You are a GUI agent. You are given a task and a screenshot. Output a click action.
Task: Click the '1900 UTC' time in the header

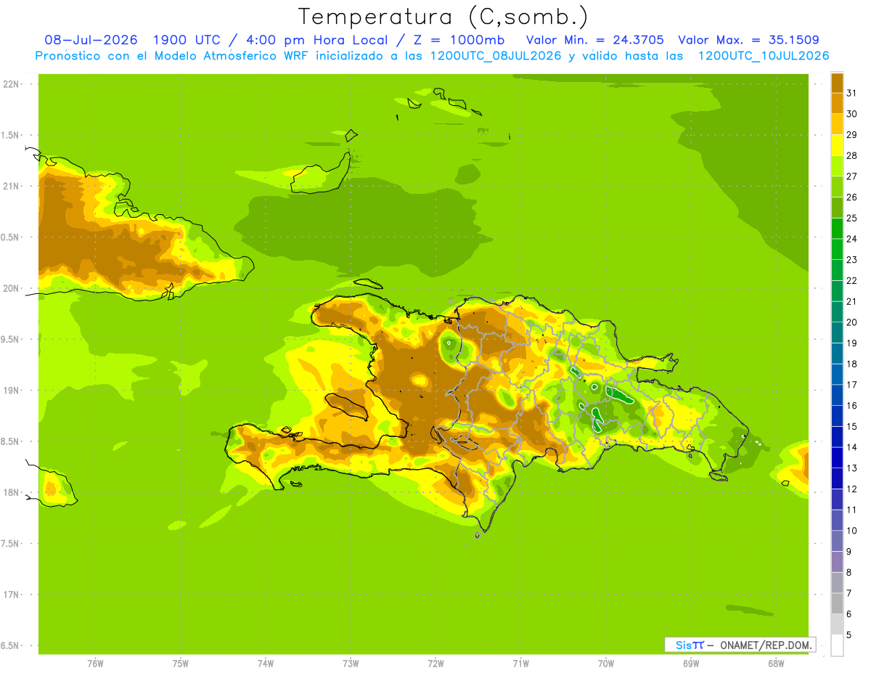(x=188, y=40)
